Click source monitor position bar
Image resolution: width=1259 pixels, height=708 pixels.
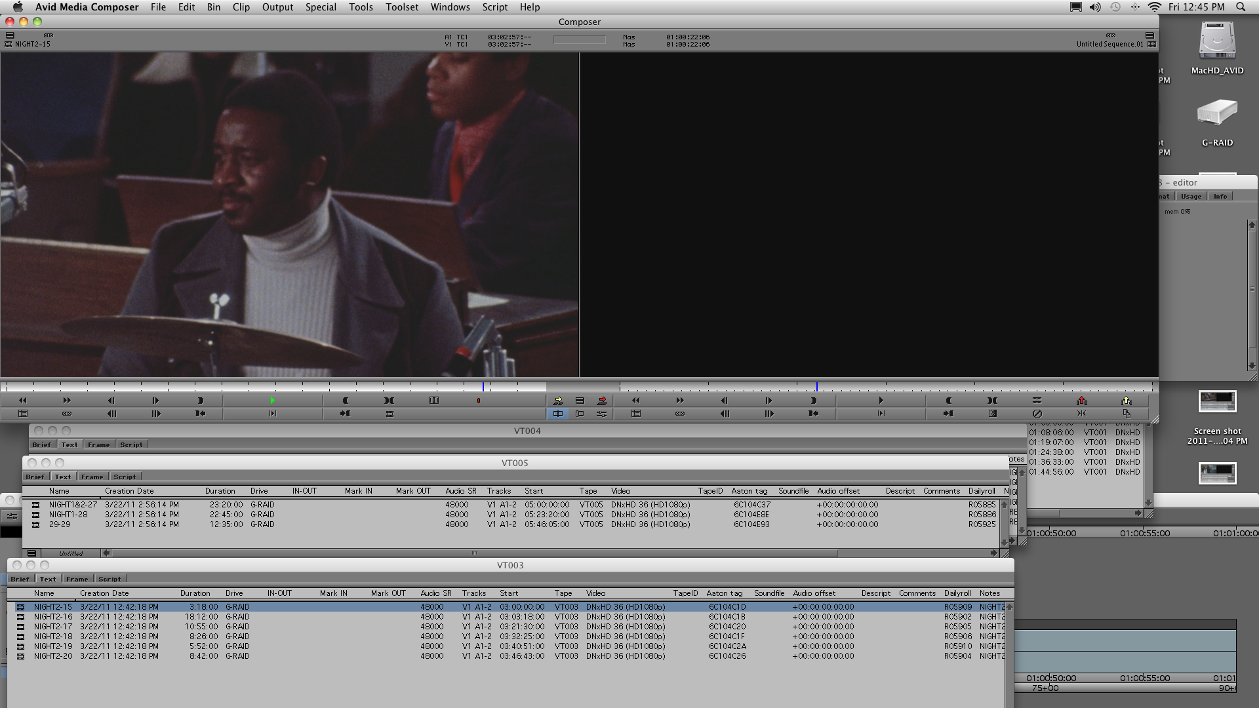coord(262,387)
